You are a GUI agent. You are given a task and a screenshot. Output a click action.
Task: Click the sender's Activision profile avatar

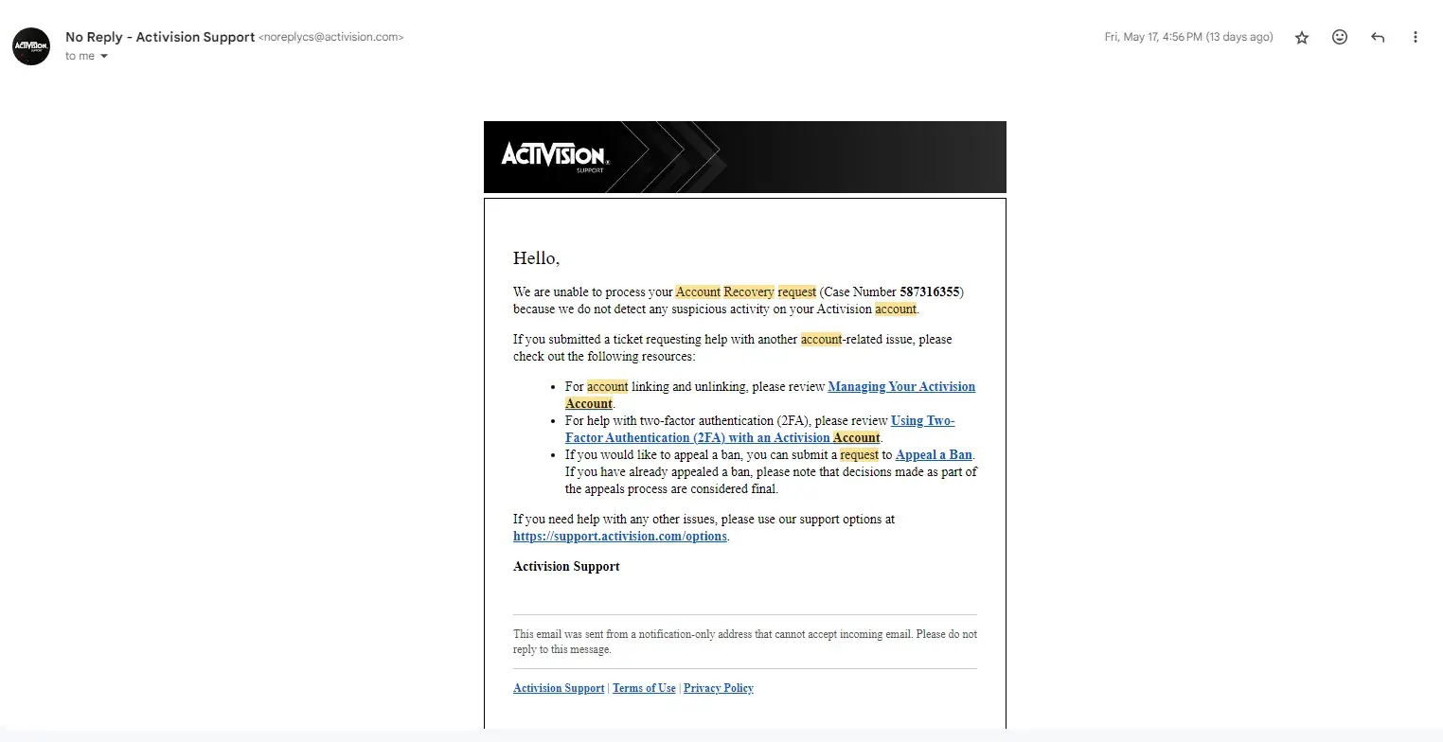[x=31, y=46]
